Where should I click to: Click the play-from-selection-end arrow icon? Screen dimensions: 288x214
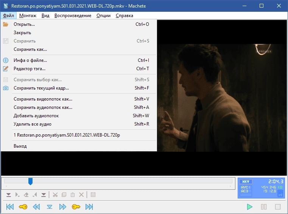[x=35, y=195]
